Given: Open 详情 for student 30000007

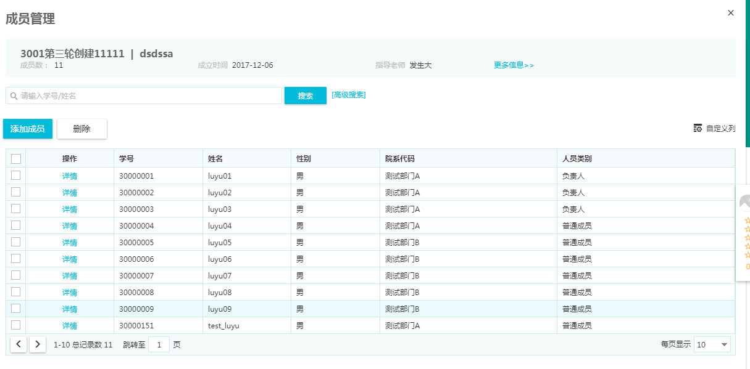Looking at the screenshot, I should (x=70, y=276).
